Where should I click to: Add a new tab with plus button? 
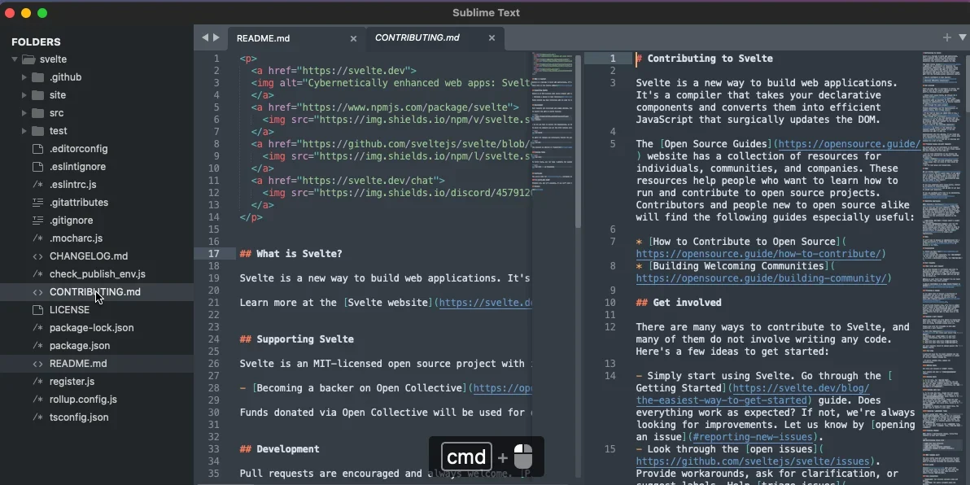946,37
